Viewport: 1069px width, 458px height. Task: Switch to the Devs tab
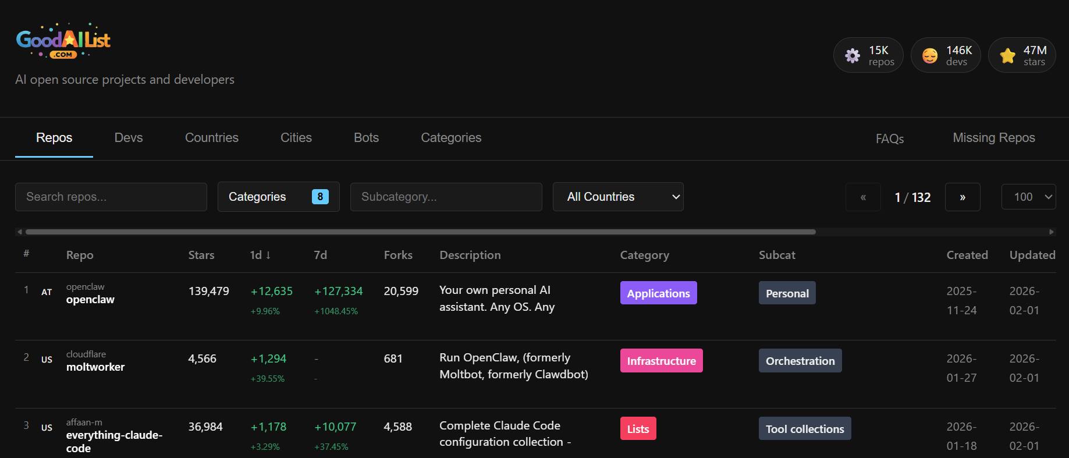click(129, 138)
